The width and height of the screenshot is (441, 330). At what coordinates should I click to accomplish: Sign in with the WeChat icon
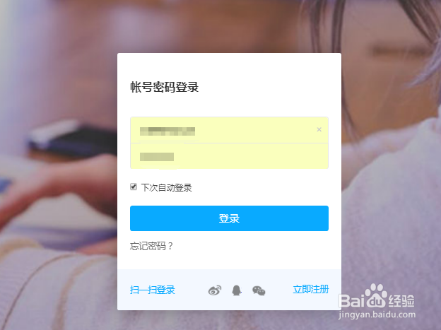pyautogui.click(x=259, y=290)
